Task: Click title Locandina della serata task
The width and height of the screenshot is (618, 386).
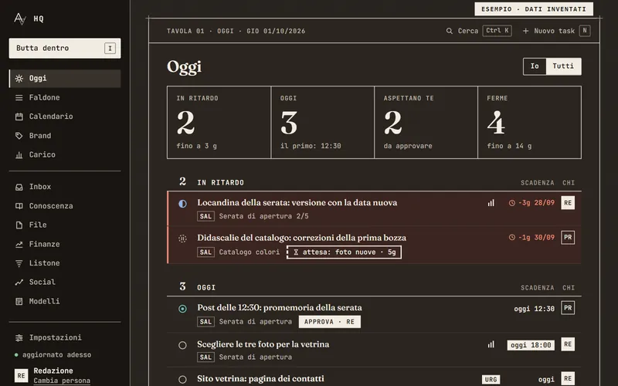Action: (297, 203)
